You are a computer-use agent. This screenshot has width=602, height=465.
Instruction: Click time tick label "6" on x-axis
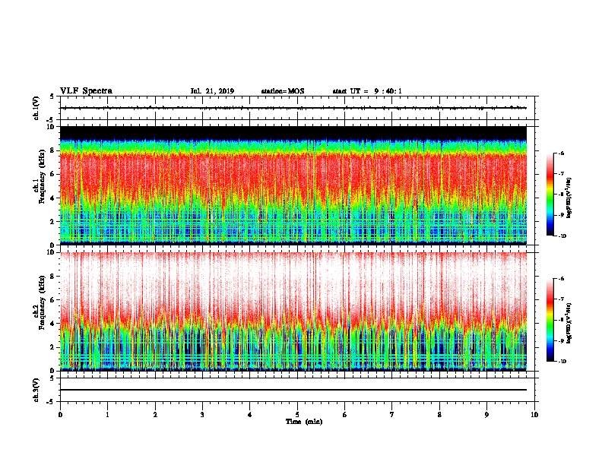pos(345,415)
